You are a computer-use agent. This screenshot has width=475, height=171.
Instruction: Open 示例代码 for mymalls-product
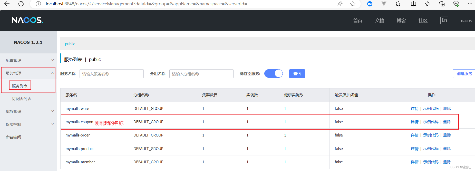click(431, 149)
